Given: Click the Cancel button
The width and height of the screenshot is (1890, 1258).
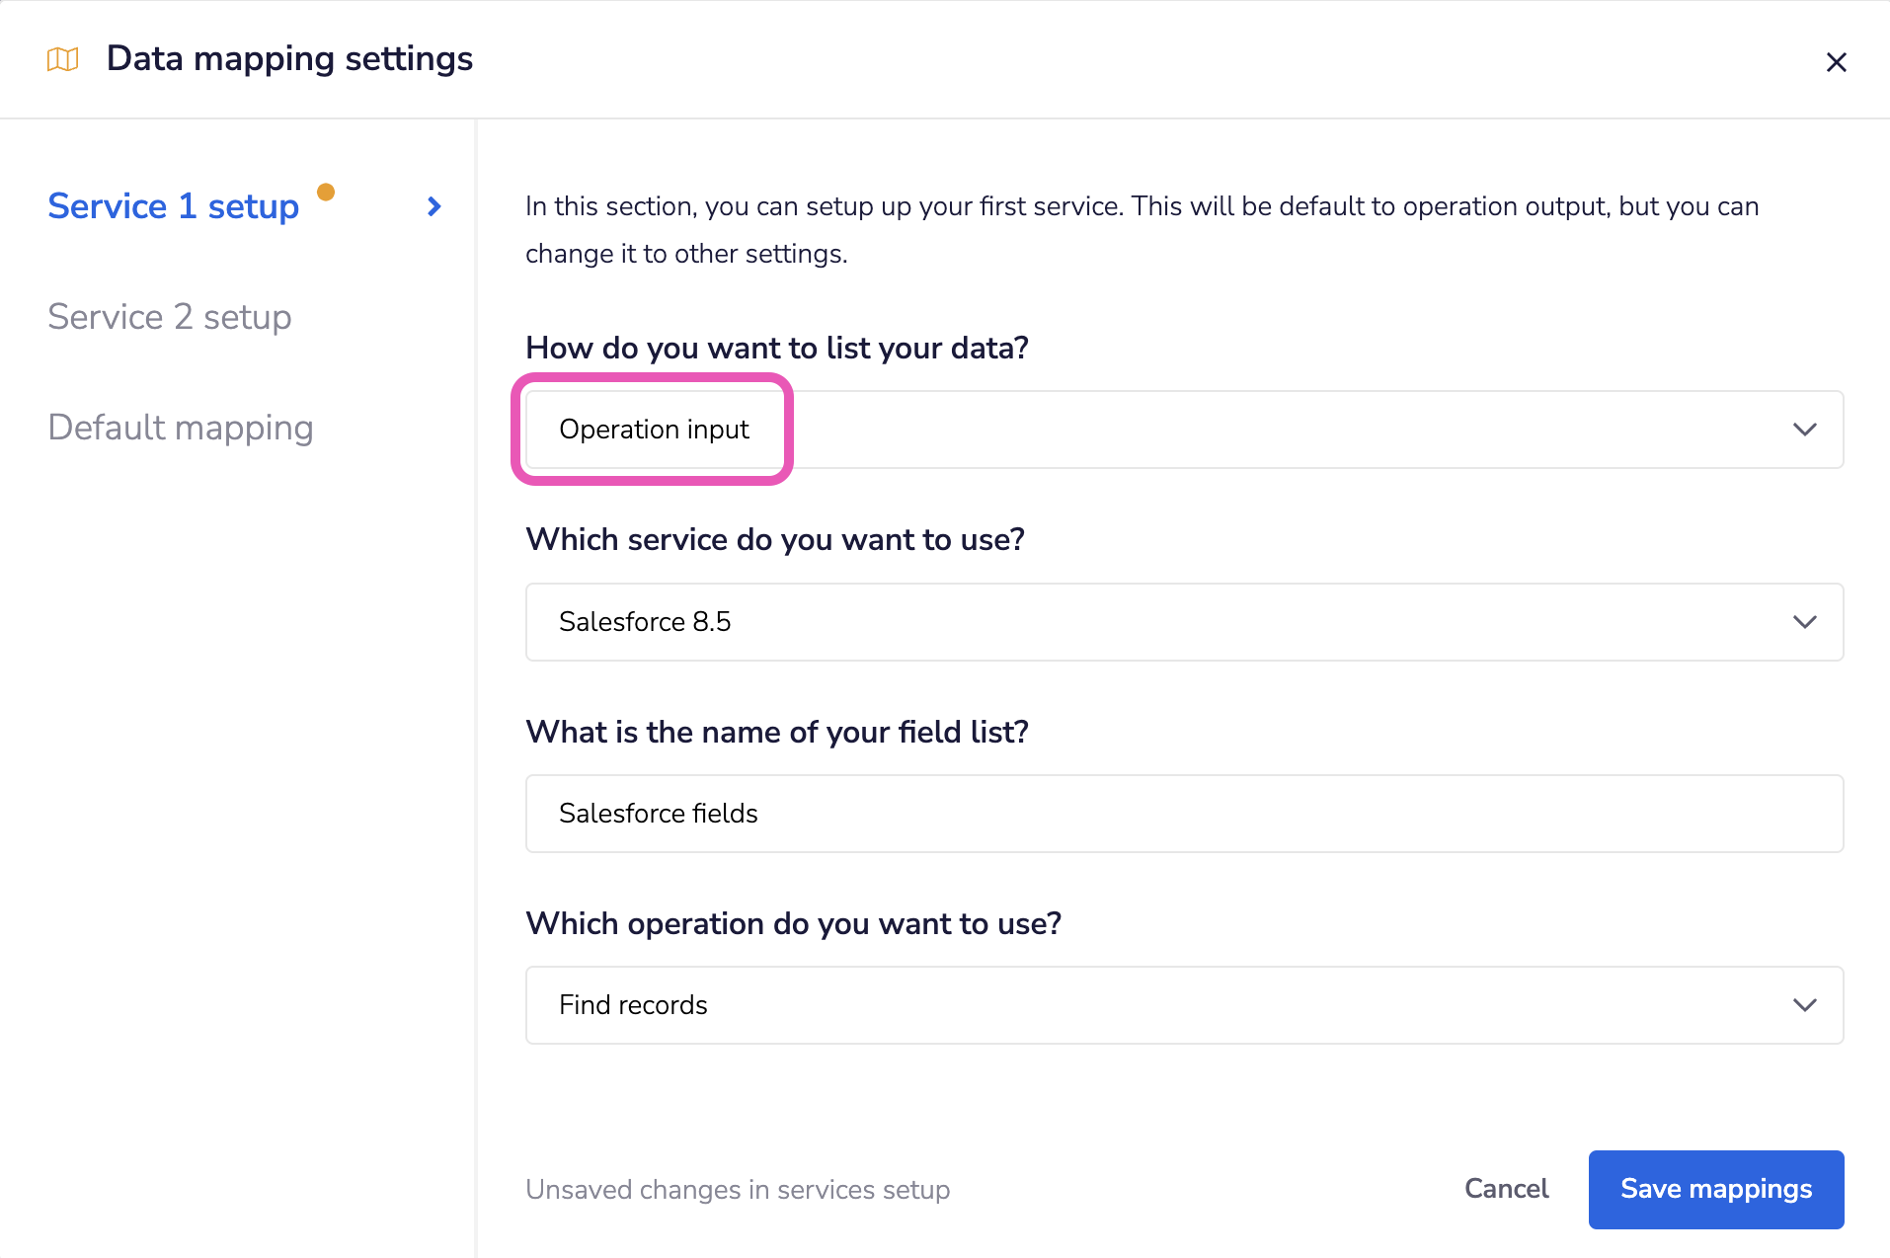Looking at the screenshot, I should click(1507, 1189).
